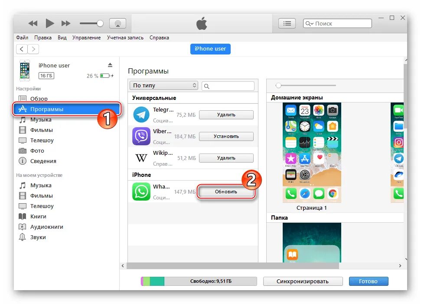Viewport: 421px width, 304px height.
Task: Click Удалить for Wikipedia
Action: (226, 158)
